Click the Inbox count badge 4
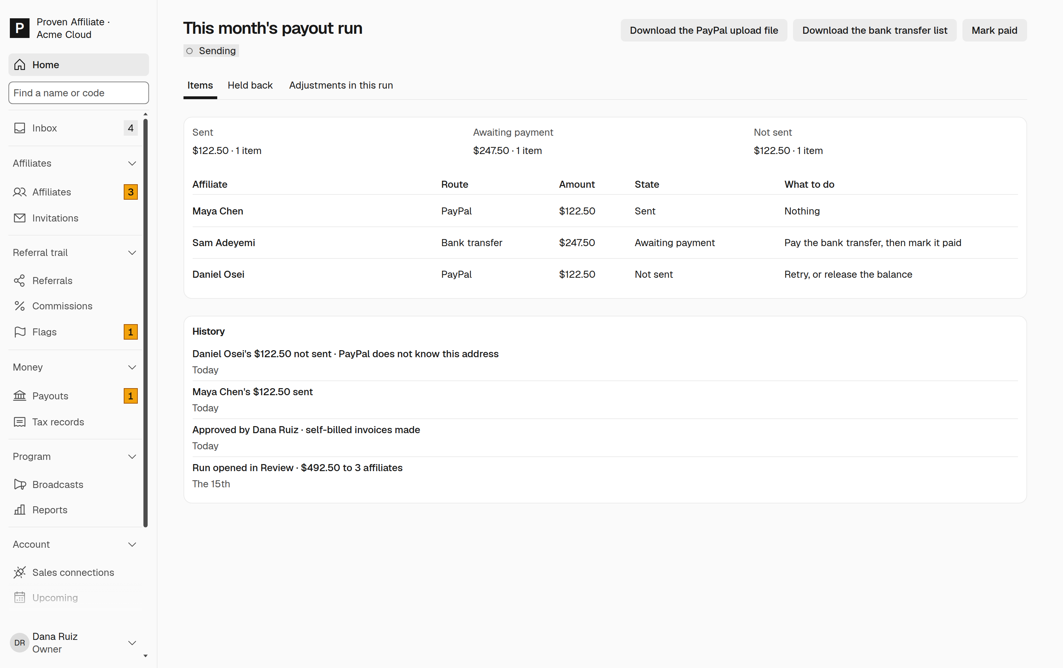The width and height of the screenshot is (1063, 668). pos(131,128)
